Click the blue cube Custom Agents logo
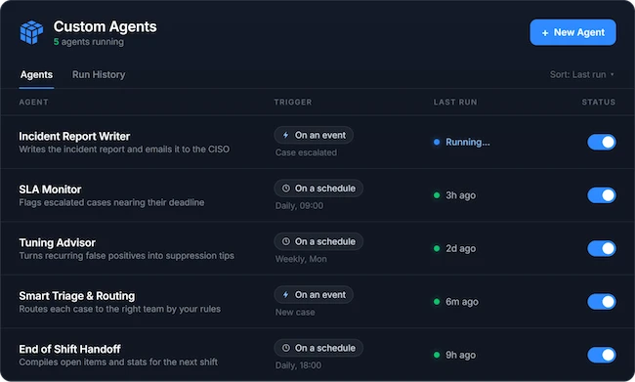 (31, 32)
